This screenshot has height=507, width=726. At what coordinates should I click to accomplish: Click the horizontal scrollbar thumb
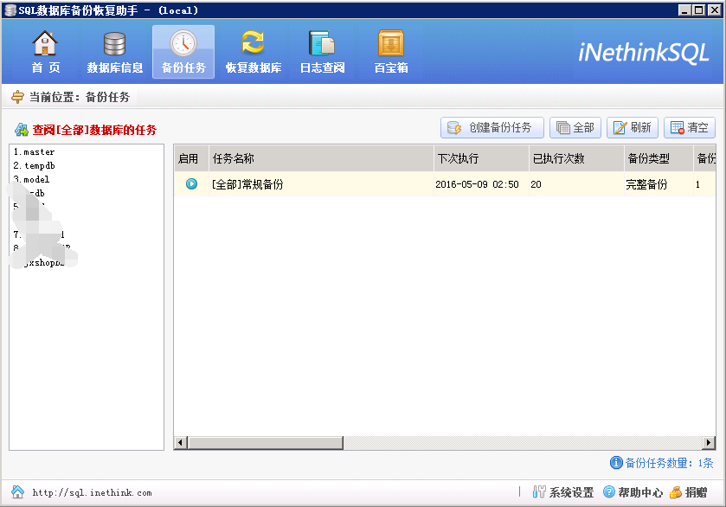(266, 443)
